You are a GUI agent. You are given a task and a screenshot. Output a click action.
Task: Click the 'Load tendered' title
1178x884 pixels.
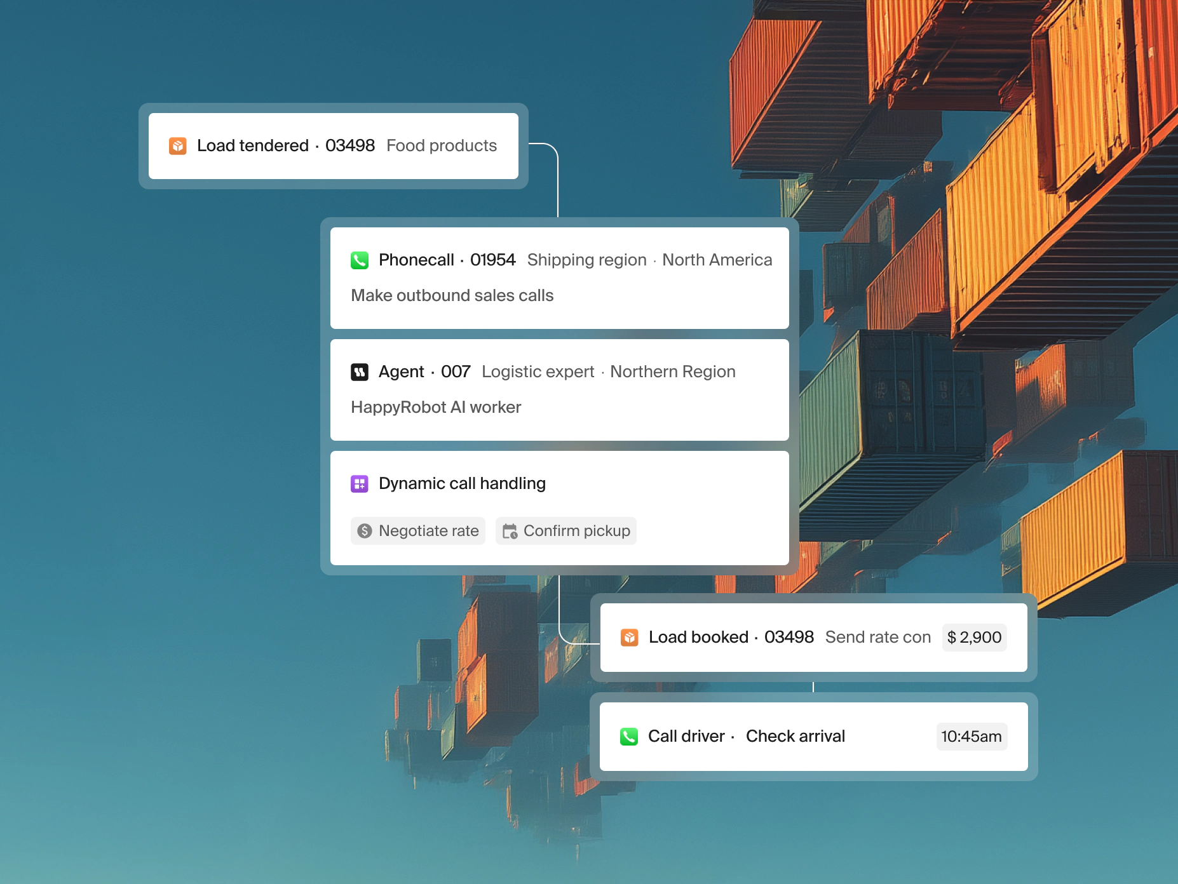[253, 146]
